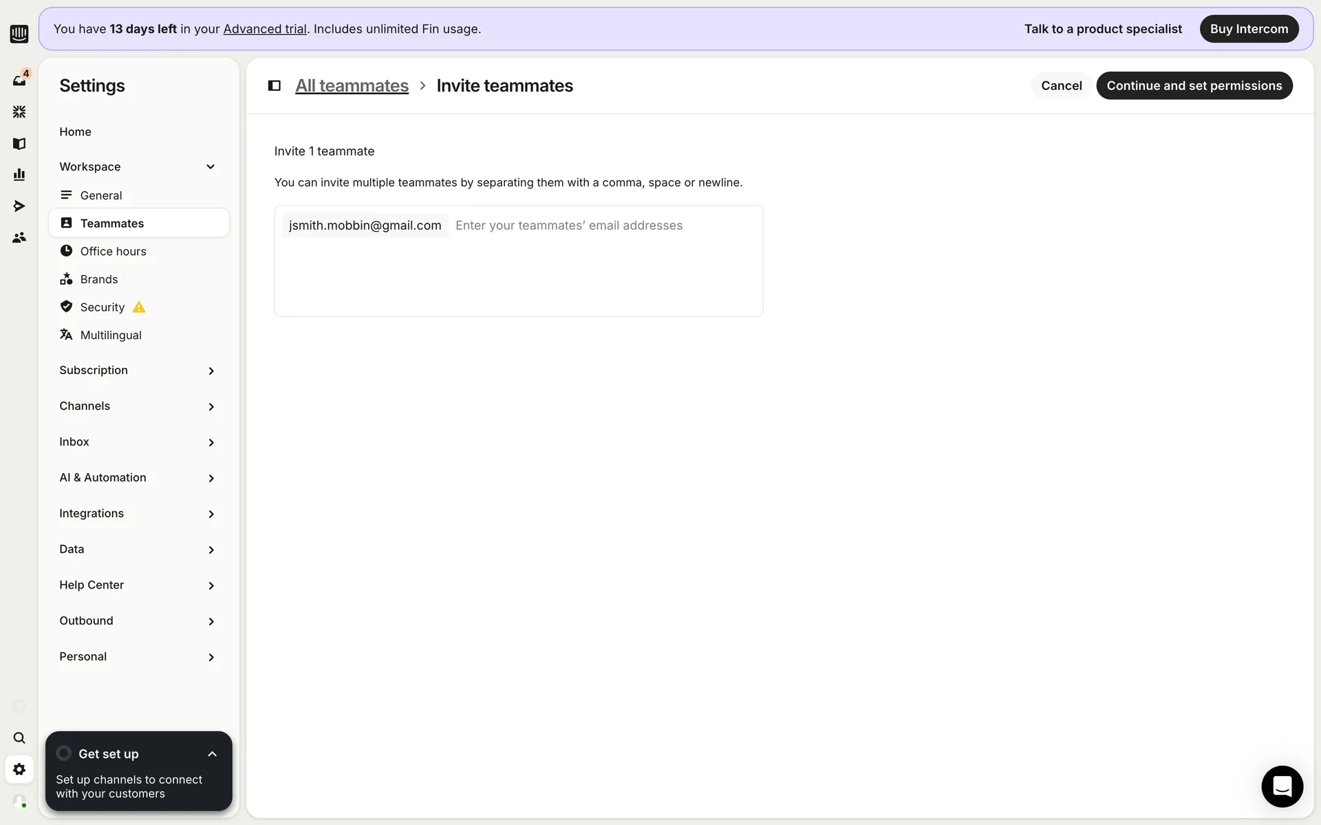Screen dimensions: 1321x825
Task: Go to the Multilingual settings
Action: click(x=110, y=335)
